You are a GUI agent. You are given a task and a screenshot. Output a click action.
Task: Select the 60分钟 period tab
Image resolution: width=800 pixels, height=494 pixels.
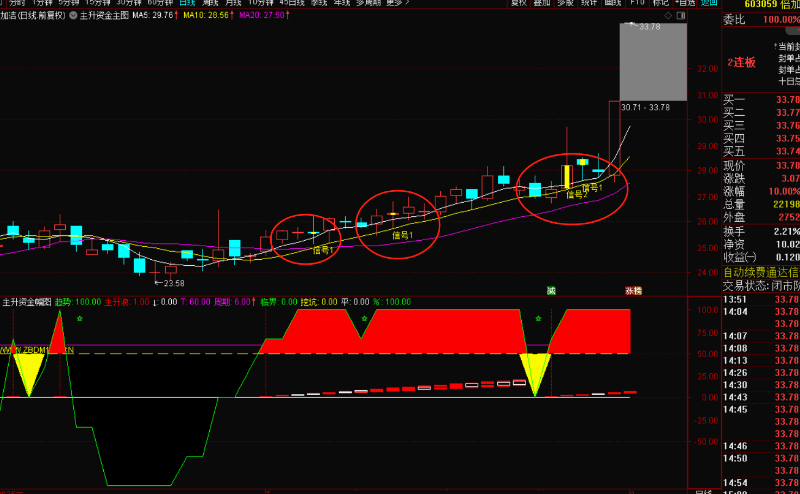click(160, 3)
